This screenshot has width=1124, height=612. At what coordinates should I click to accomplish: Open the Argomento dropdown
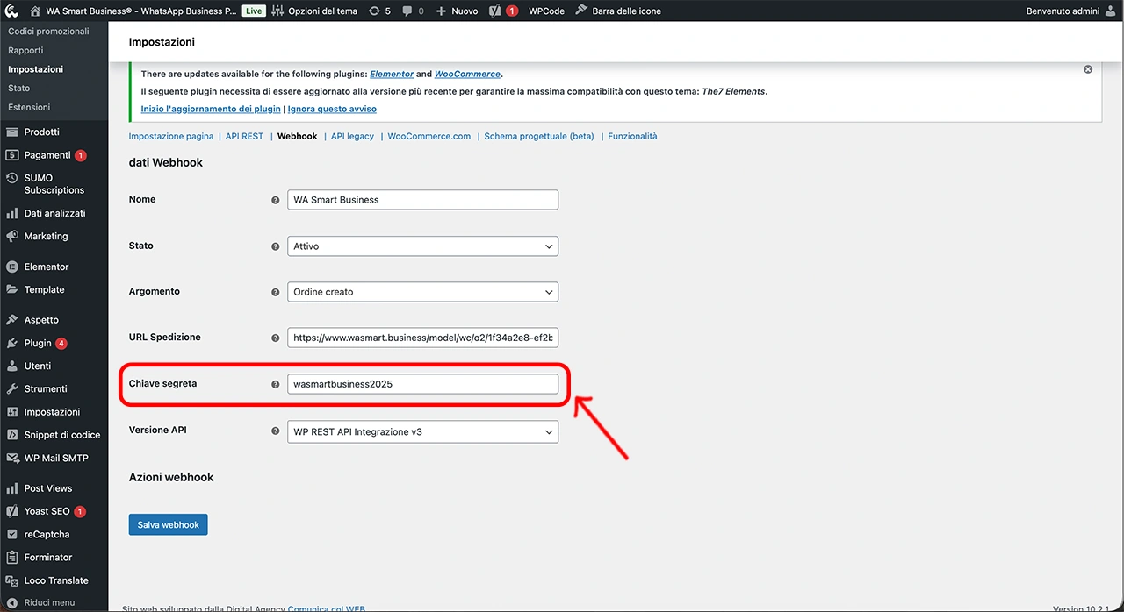(422, 292)
